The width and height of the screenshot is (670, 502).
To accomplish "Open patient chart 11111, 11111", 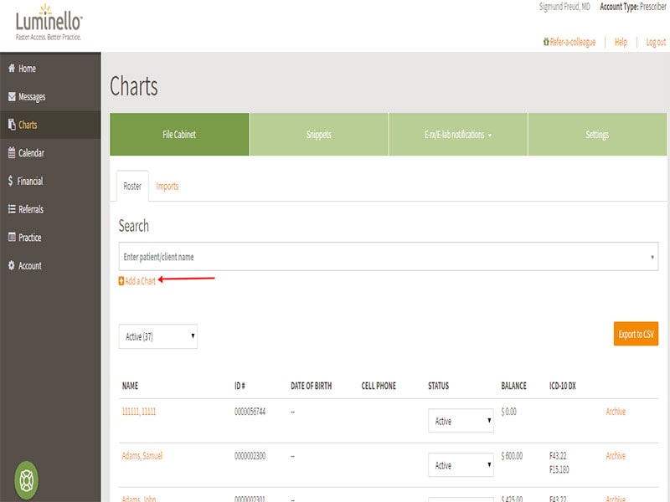I will coord(139,412).
